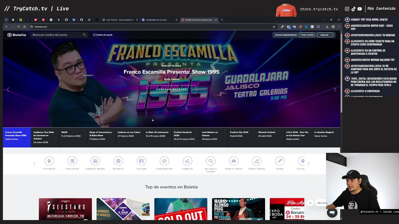Image resolution: width=399 pixels, height=224 pixels.
Task: Open the Stand Up category
Action: pos(187,161)
